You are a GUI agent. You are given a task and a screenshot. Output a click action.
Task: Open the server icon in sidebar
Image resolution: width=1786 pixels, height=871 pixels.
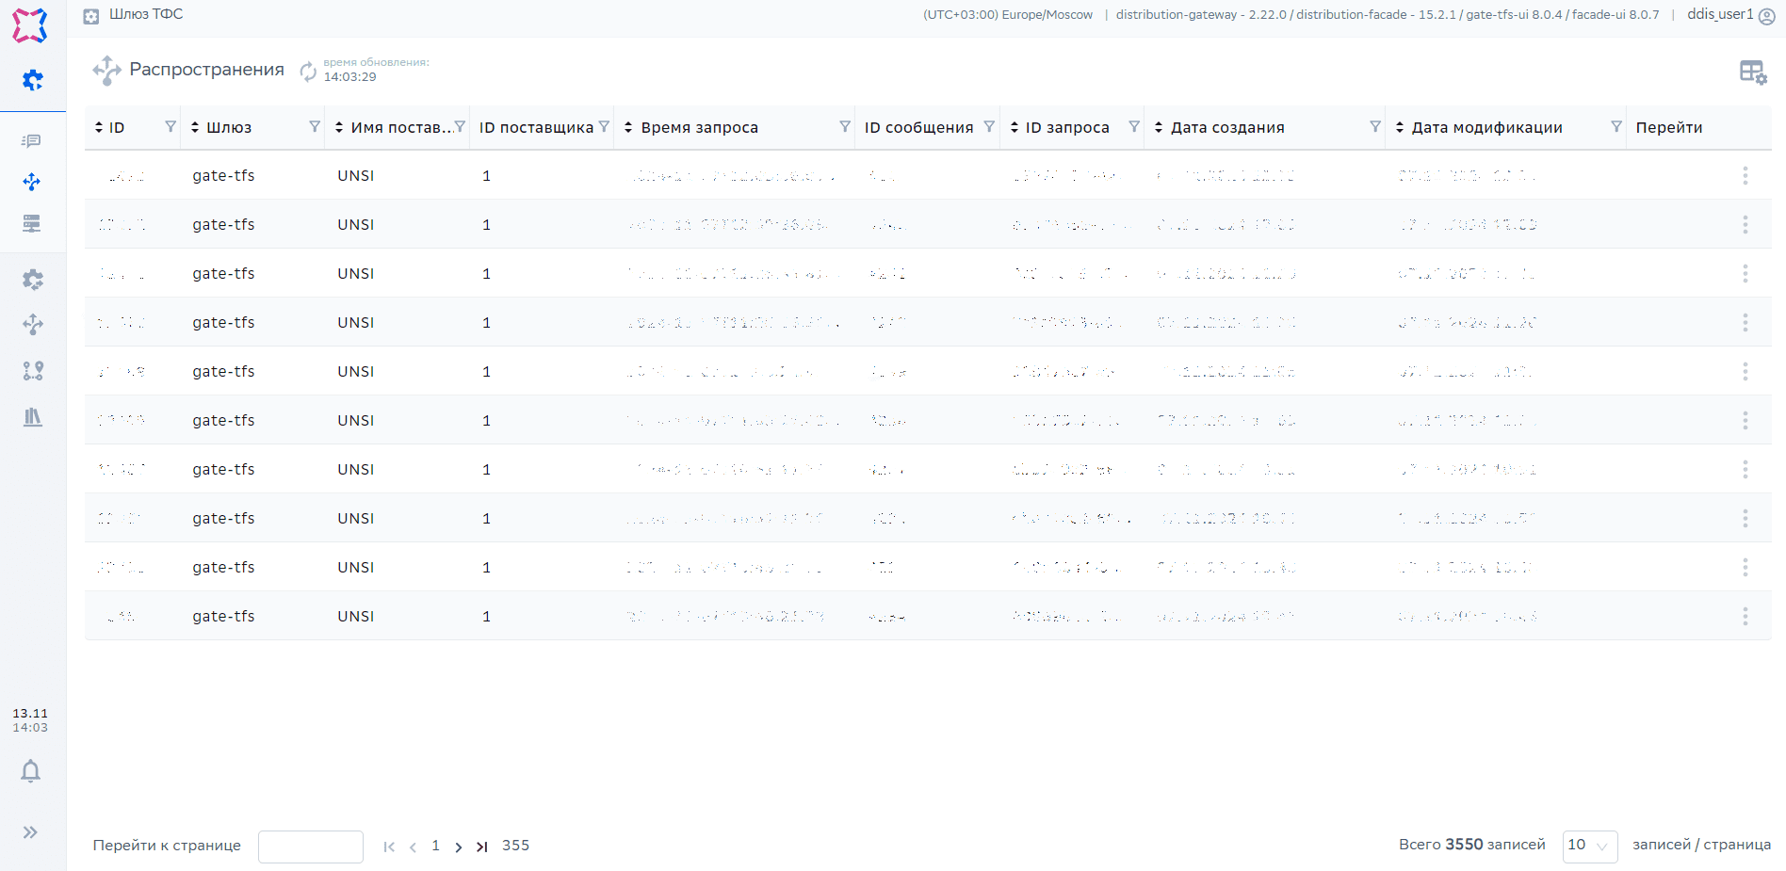click(32, 223)
